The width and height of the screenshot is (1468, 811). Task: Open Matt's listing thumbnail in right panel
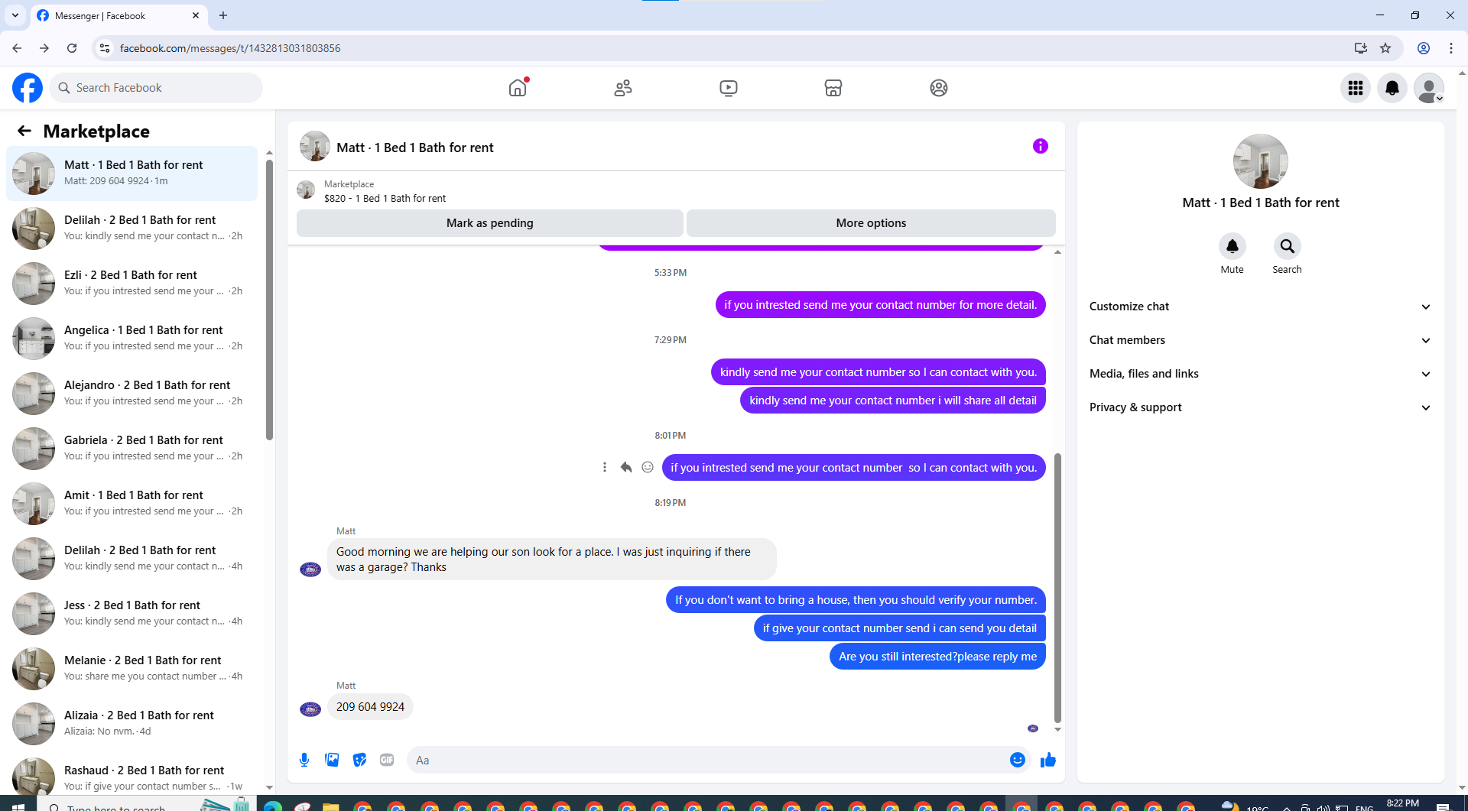click(x=1260, y=161)
